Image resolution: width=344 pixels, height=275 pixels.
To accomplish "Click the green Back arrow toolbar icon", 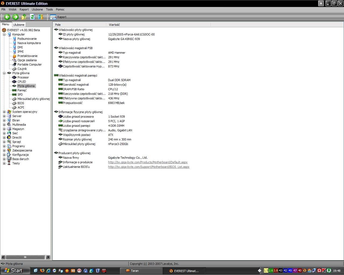I will point(7,17).
